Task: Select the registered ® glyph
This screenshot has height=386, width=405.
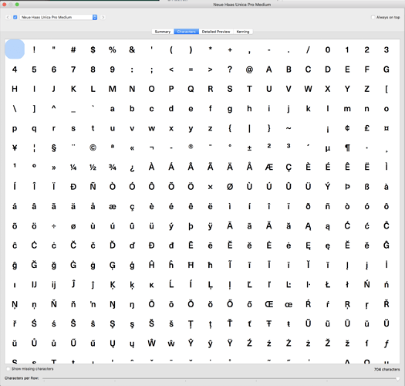Action: pos(191,147)
